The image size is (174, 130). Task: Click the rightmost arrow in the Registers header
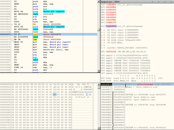click(x=172, y=2)
